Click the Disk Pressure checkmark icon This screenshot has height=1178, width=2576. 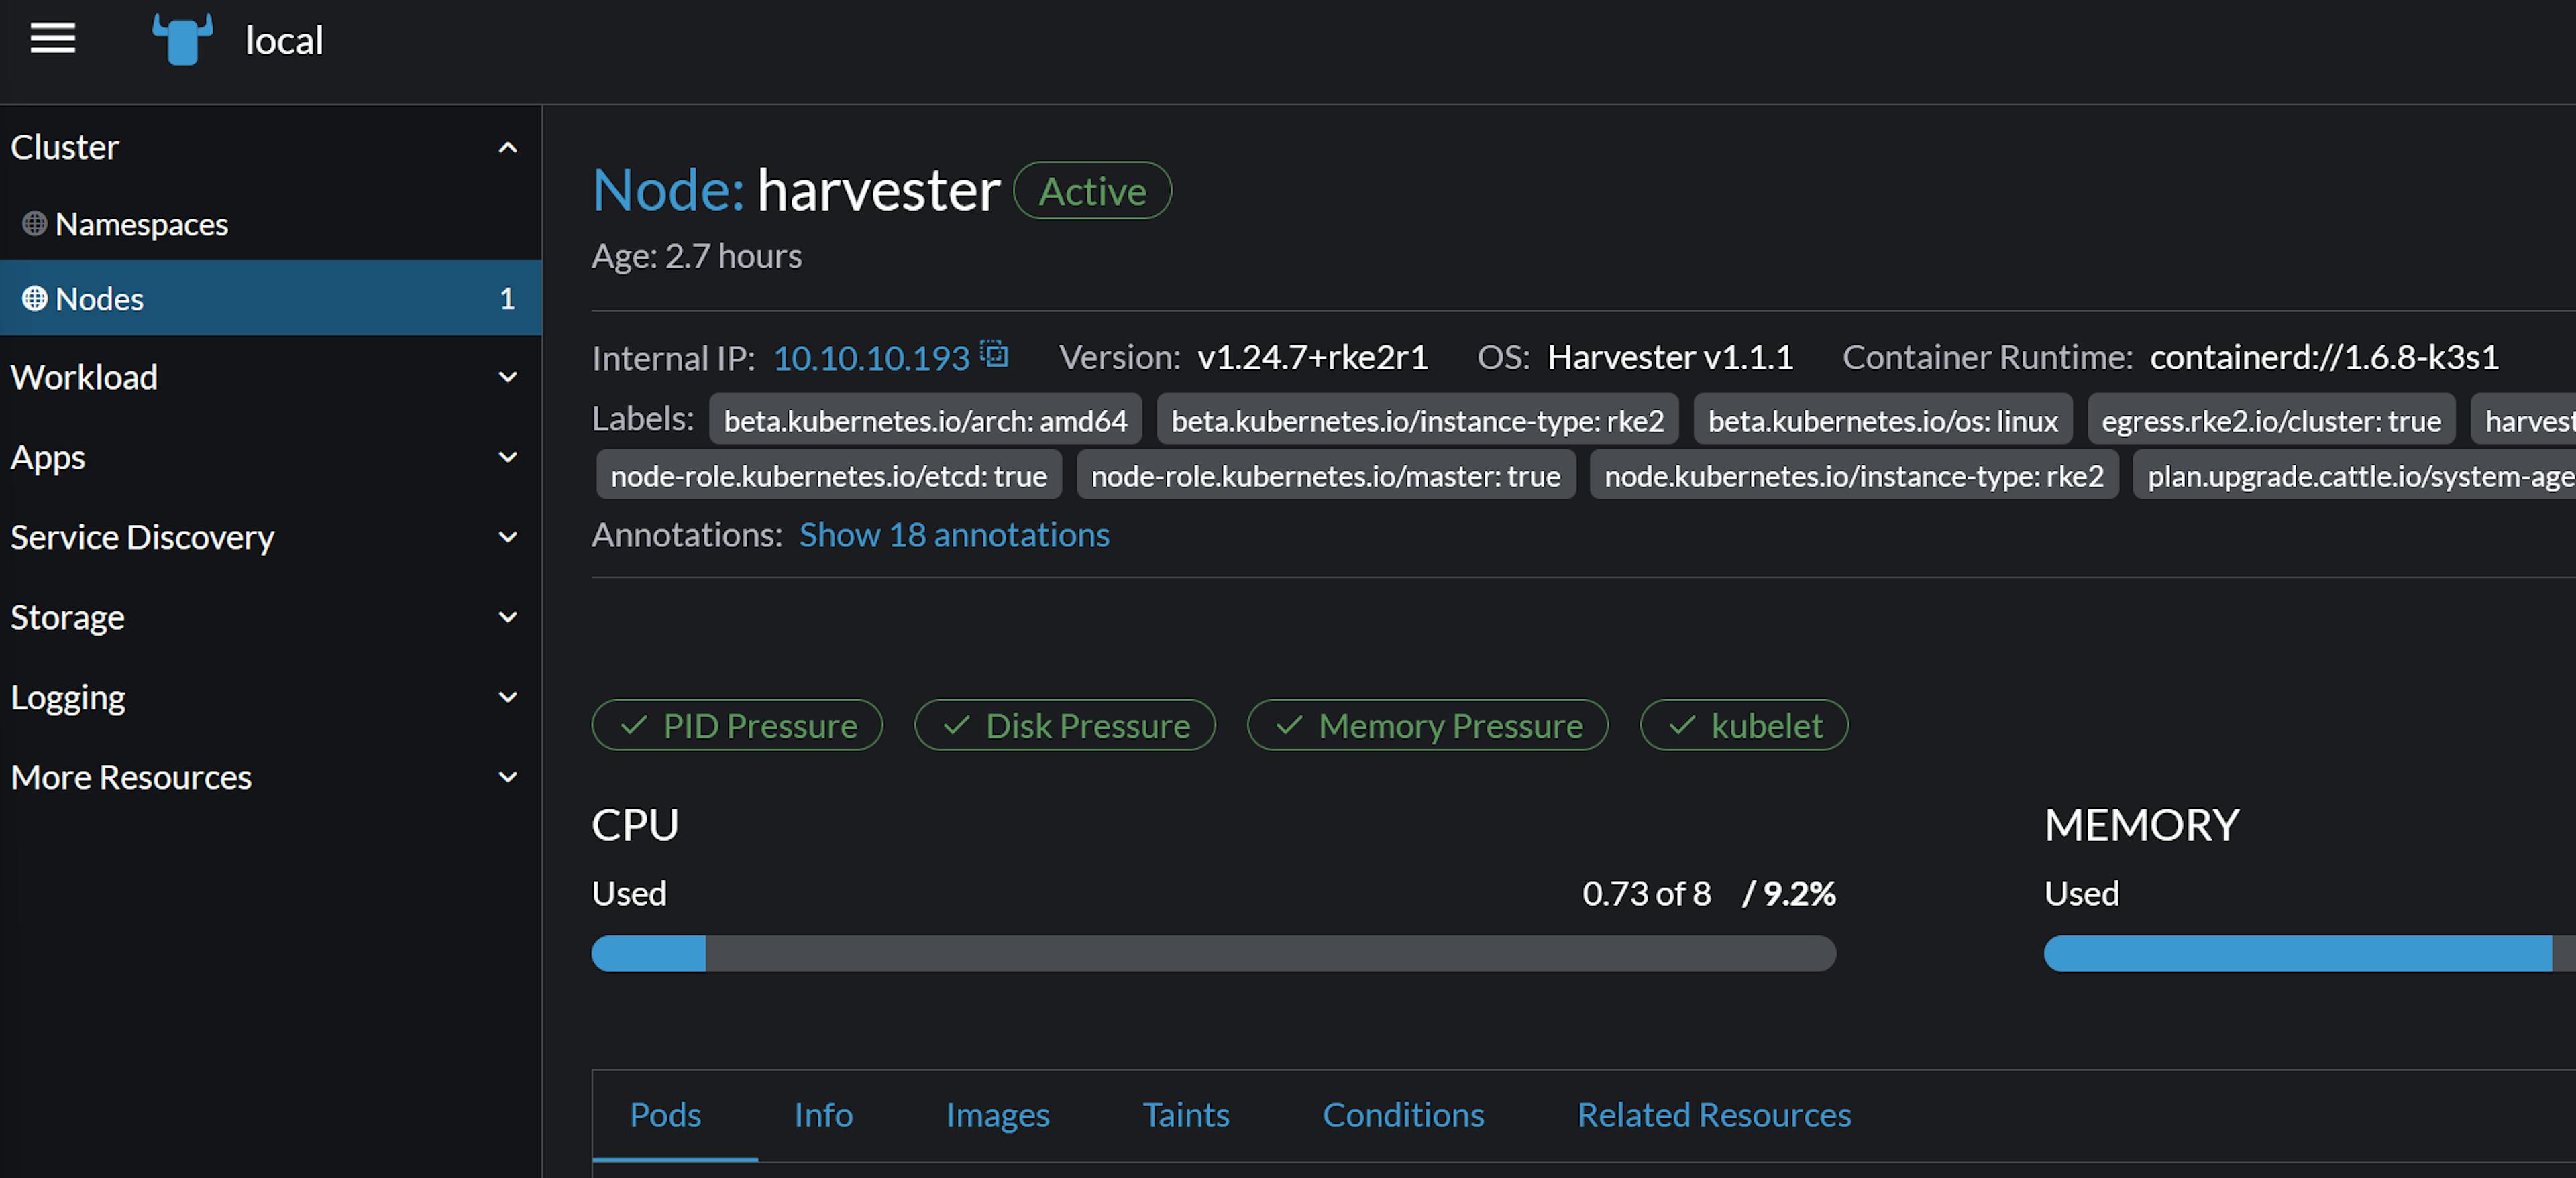click(957, 725)
